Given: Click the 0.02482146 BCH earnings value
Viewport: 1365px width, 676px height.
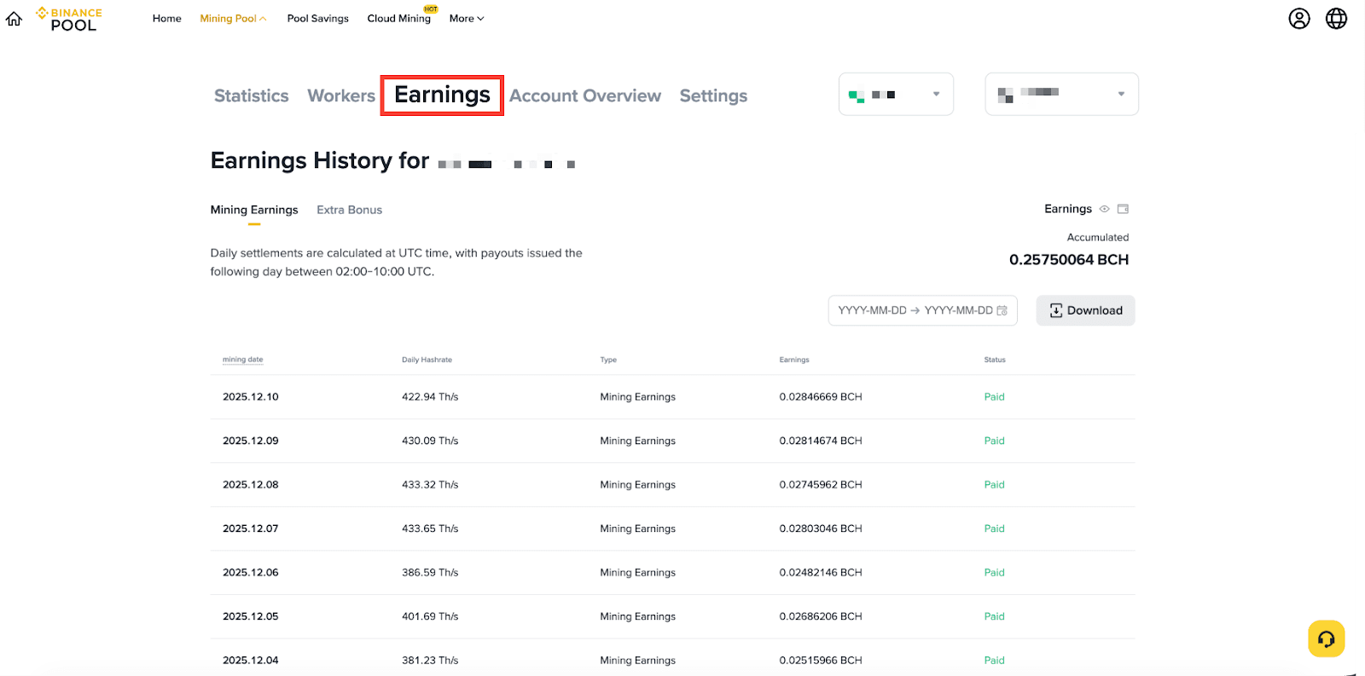Looking at the screenshot, I should click(x=821, y=573).
